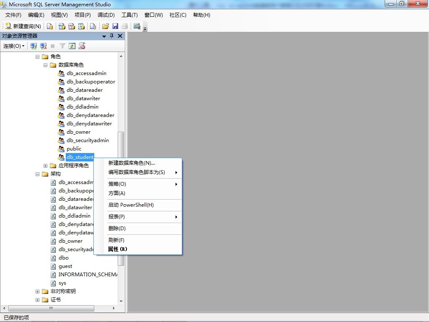429x322 pixels.
Task: Open the 社区(C) menu
Action: [178, 15]
